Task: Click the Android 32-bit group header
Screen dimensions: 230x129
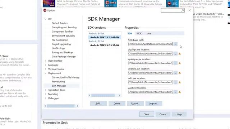Action: click(x=96, y=42)
